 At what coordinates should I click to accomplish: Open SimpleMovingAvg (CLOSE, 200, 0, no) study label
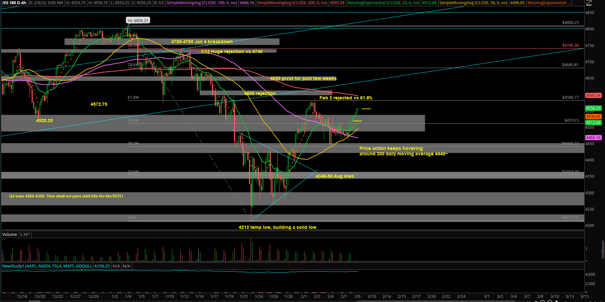click(292, 3)
